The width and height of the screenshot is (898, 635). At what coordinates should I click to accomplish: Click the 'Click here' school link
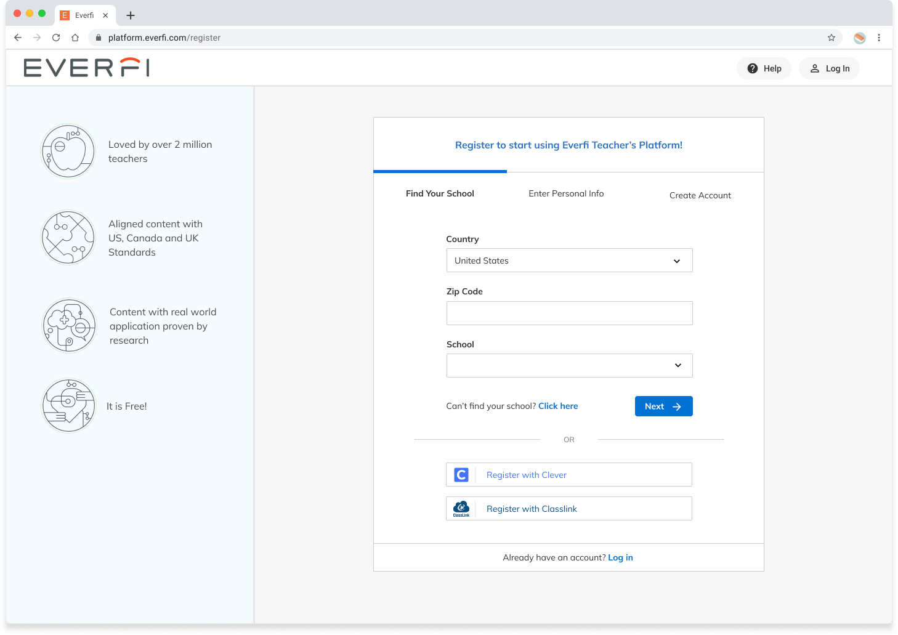[558, 406]
